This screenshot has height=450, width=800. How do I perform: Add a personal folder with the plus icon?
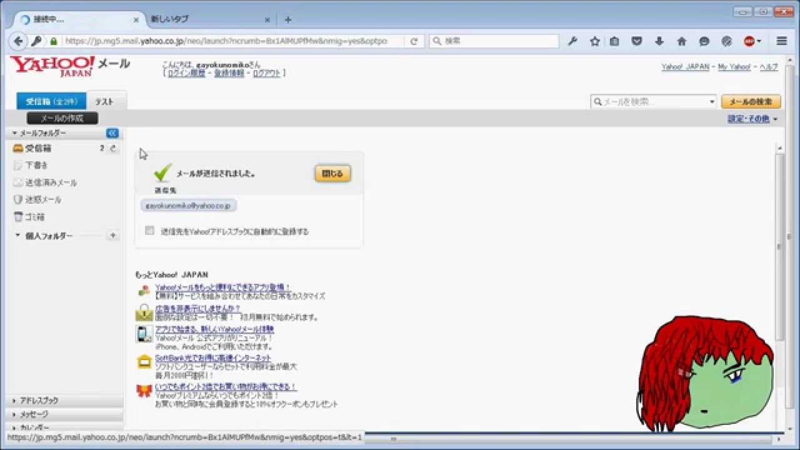click(x=113, y=236)
